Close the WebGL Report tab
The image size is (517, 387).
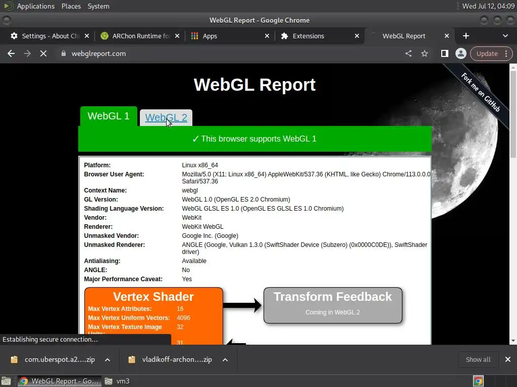coord(447,36)
